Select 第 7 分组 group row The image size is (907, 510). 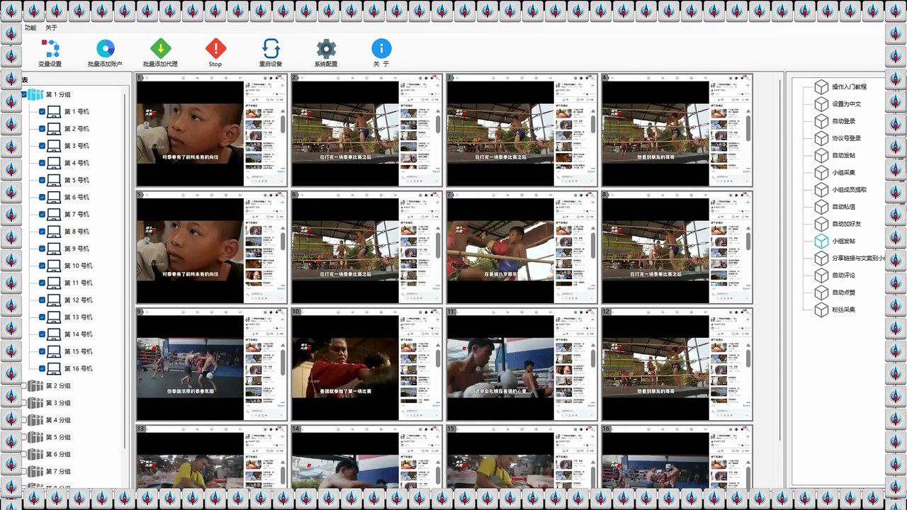click(x=58, y=471)
